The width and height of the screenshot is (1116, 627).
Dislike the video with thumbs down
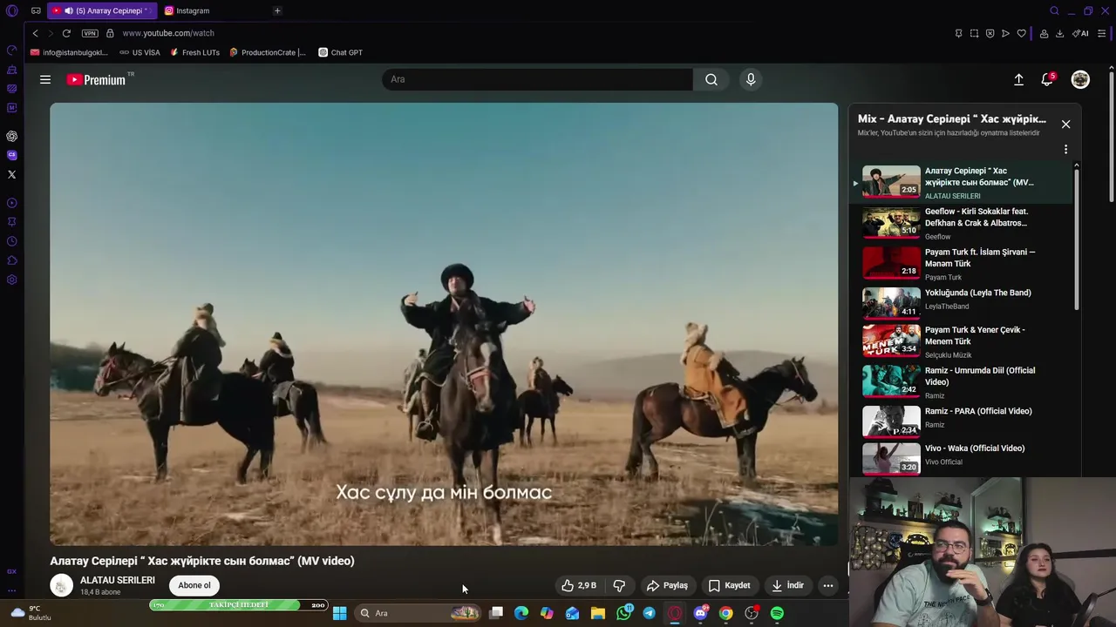point(619,585)
